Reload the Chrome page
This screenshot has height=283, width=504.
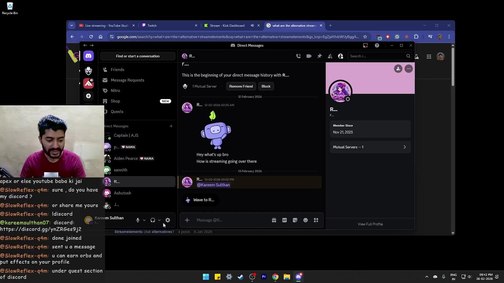tap(91, 37)
